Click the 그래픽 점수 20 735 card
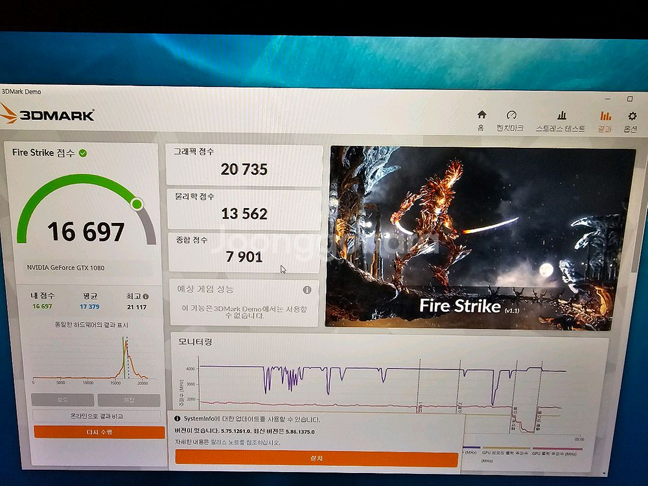This screenshot has height=486, width=648. [x=244, y=165]
